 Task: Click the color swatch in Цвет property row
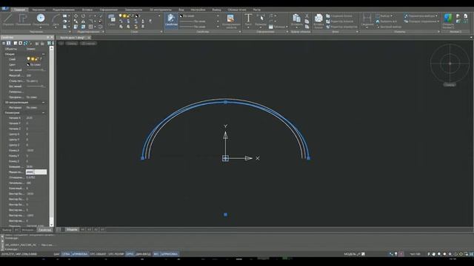coord(28,64)
